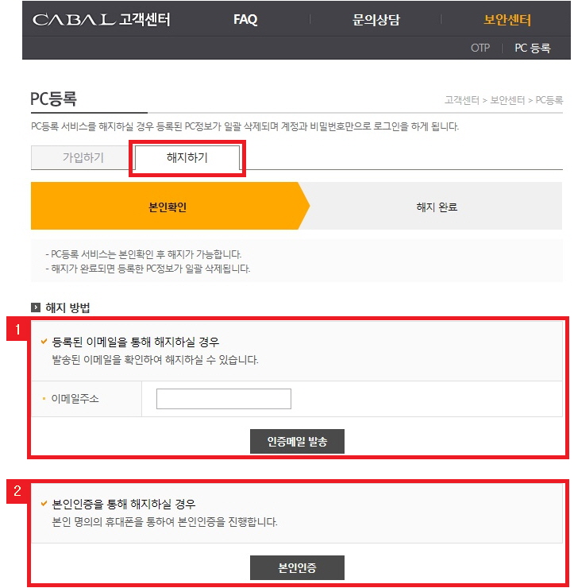Image resolution: width=574 pixels, height=588 pixels.
Task: Switch to the 가입하기 tab
Action: tap(83, 157)
